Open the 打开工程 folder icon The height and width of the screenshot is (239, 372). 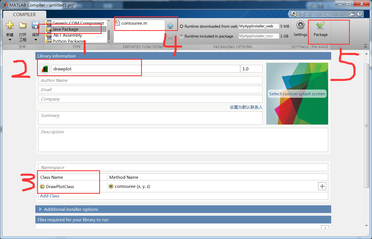click(x=23, y=25)
